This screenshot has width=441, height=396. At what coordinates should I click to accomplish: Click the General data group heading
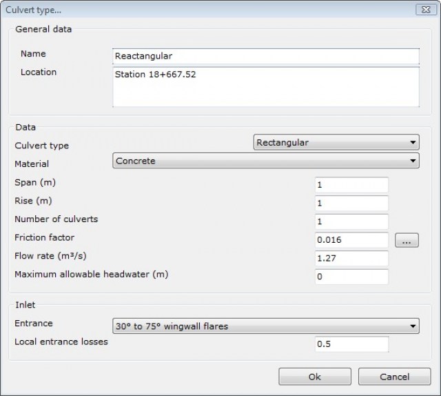[x=43, y=29]
